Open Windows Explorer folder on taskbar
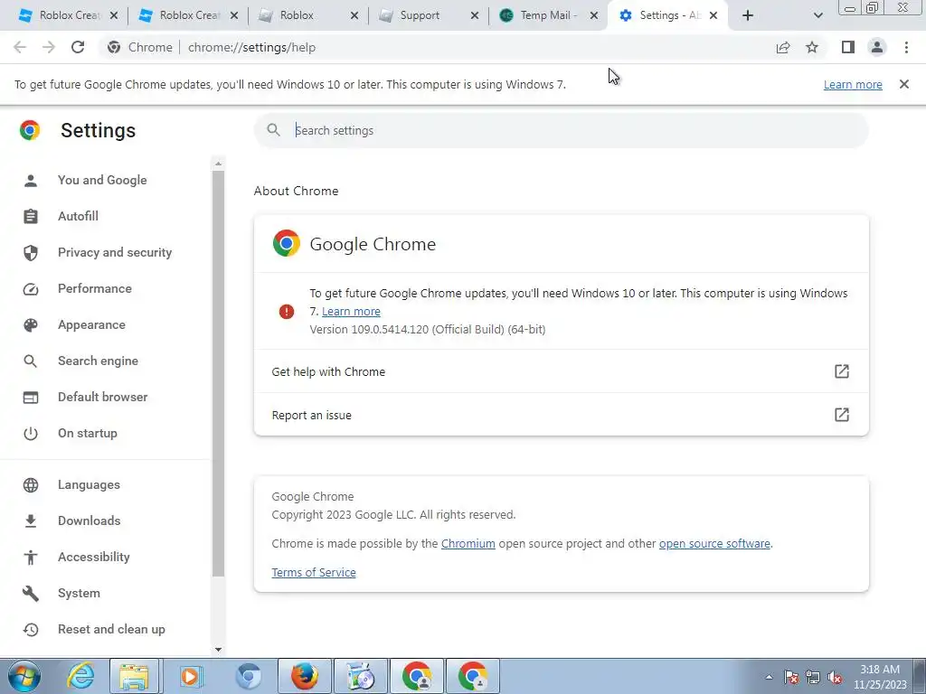Image resolution: width=926 pixels, height=694 pixels. 135,676
